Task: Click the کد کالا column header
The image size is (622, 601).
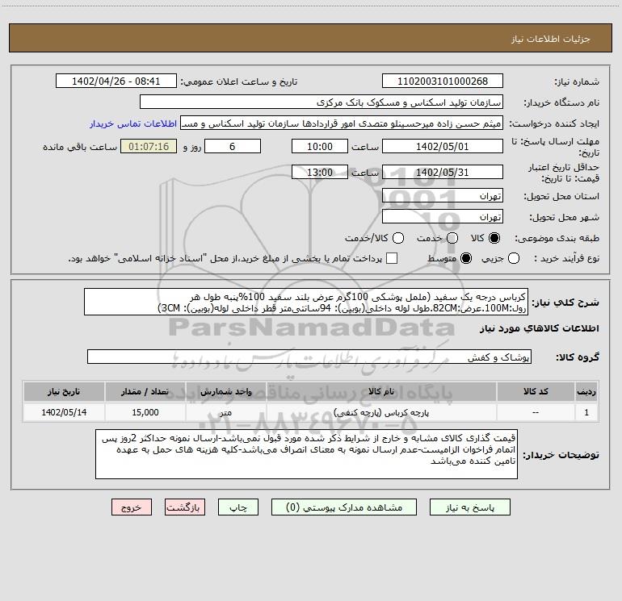Action: 536,391
